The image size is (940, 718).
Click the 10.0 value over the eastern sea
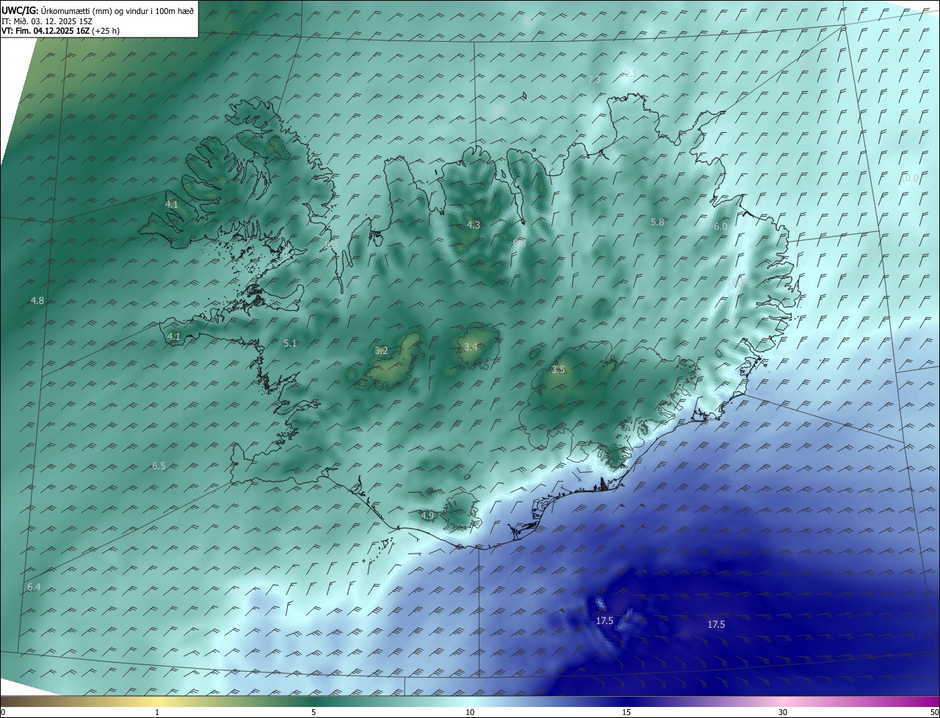909,178
